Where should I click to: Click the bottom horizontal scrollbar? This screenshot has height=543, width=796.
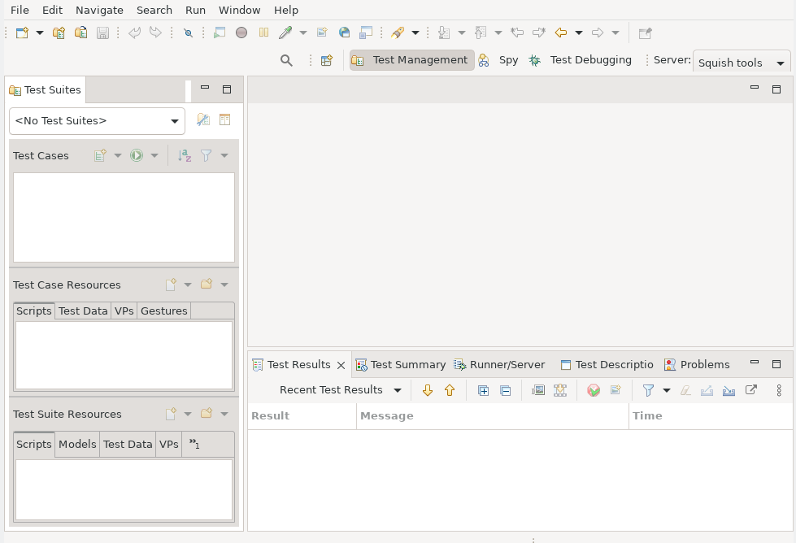[x=533, y=539]
